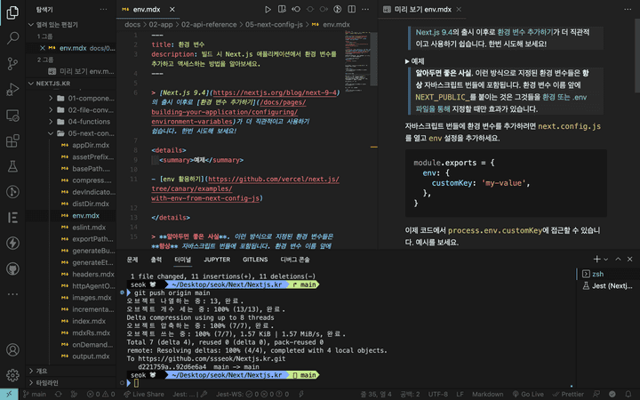Switch the main branch in status bar
Viewport: 640px width, 400px height.
pyautogui.click(x=35, y=395)
